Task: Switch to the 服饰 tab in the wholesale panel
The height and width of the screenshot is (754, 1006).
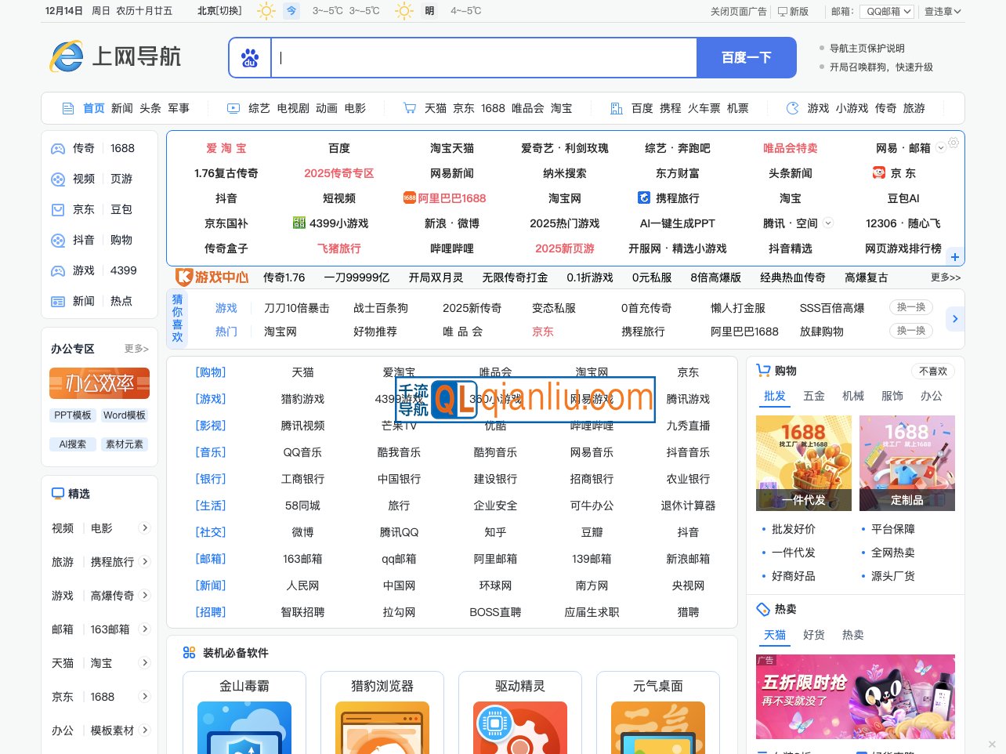Action: [x=892, y=396]
